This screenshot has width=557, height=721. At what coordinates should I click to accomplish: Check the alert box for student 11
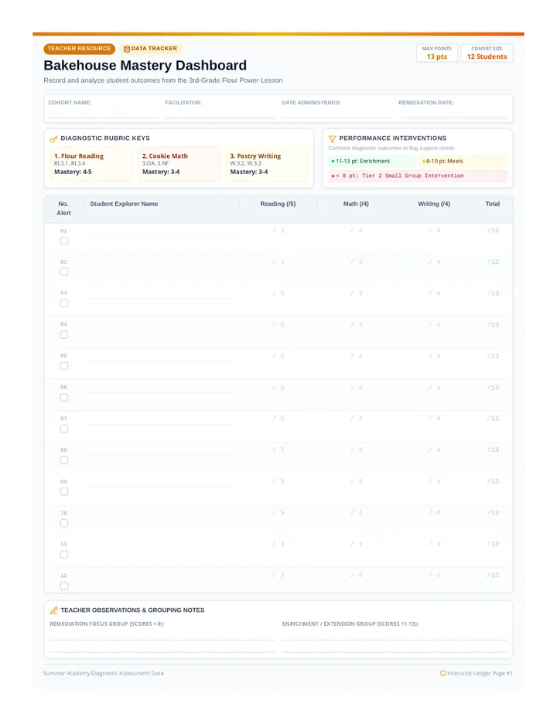(64, 555)
